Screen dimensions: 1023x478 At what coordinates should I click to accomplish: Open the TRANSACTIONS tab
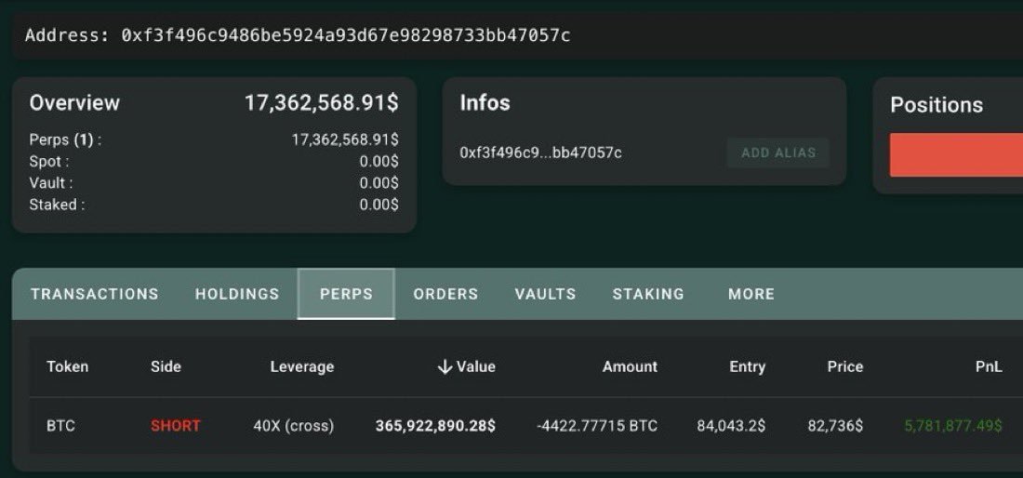95,294
